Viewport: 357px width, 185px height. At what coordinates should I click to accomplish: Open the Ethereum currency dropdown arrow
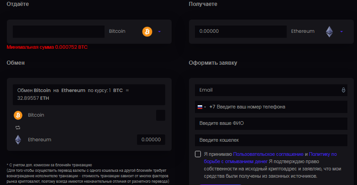(x=341, y=31)
